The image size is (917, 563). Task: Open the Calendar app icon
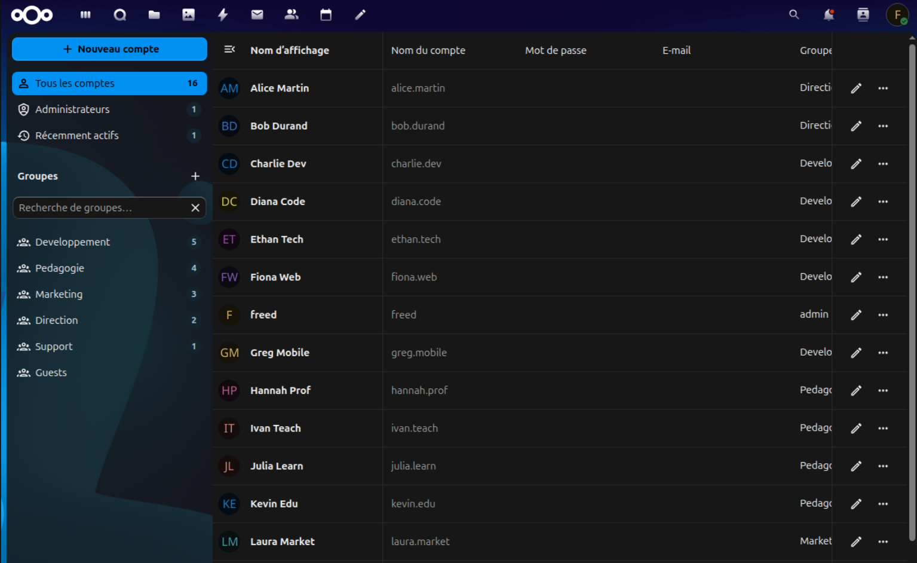(x=326, y=15)
